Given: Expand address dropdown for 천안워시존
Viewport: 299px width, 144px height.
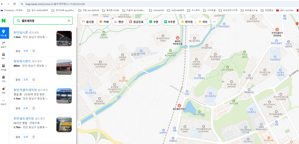Looking at the screenshot, I should pyautogui.click(x=46, y=37).
